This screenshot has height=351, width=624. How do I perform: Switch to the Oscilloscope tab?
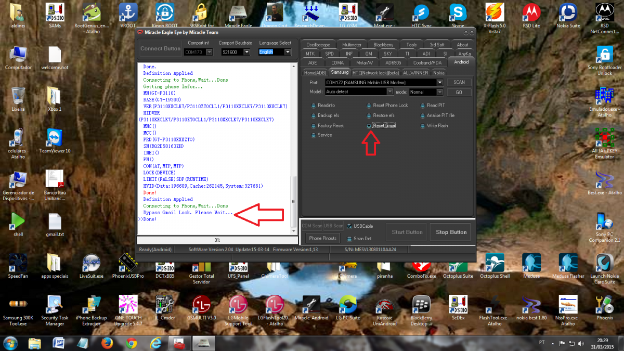318,45
